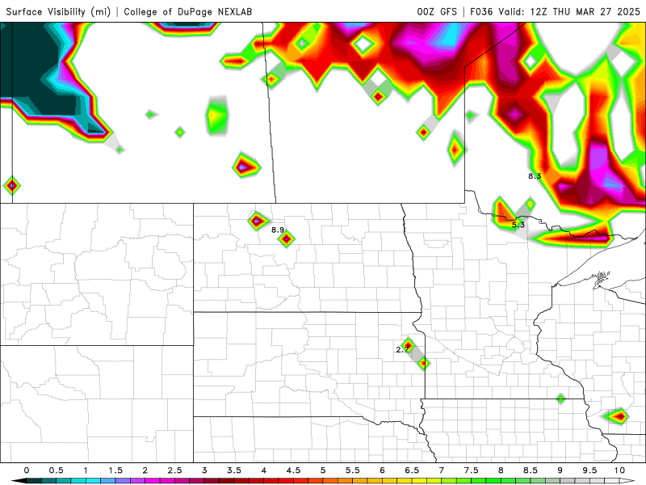The height and width of the screenshot is (485, 646).
Task: Click the '7' label on color scale
Action: (442, 470)
